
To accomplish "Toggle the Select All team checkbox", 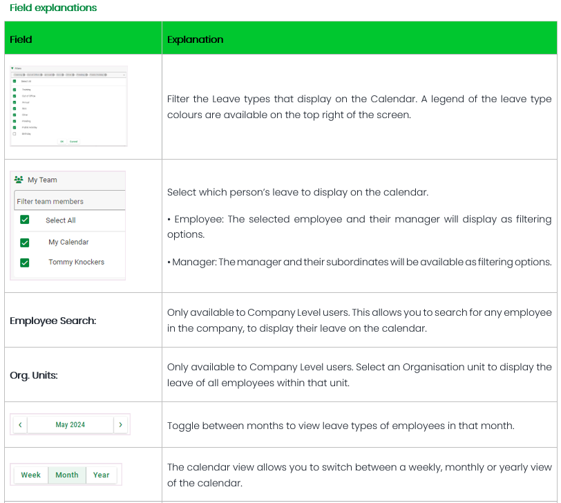I will 25,220.
